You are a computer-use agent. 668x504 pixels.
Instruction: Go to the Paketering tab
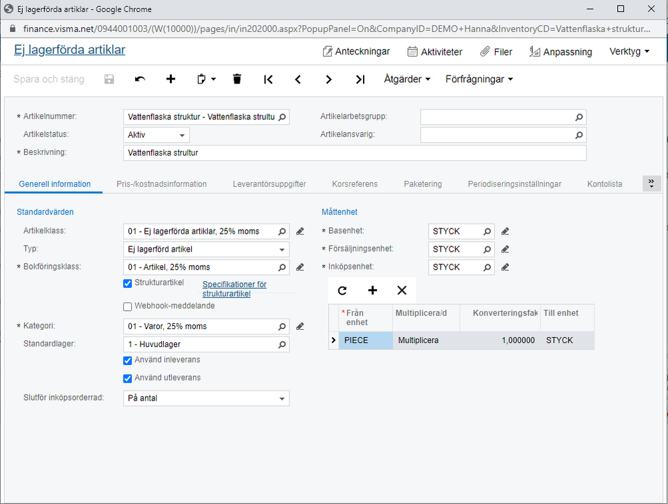click(423, 184)
